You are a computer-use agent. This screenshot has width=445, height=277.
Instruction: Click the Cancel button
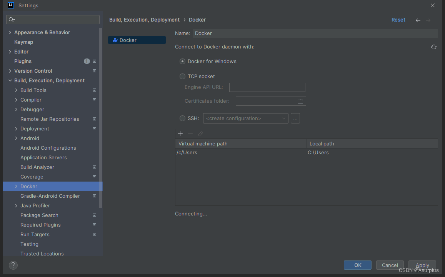pyautogui.click(x=390, y=265)
